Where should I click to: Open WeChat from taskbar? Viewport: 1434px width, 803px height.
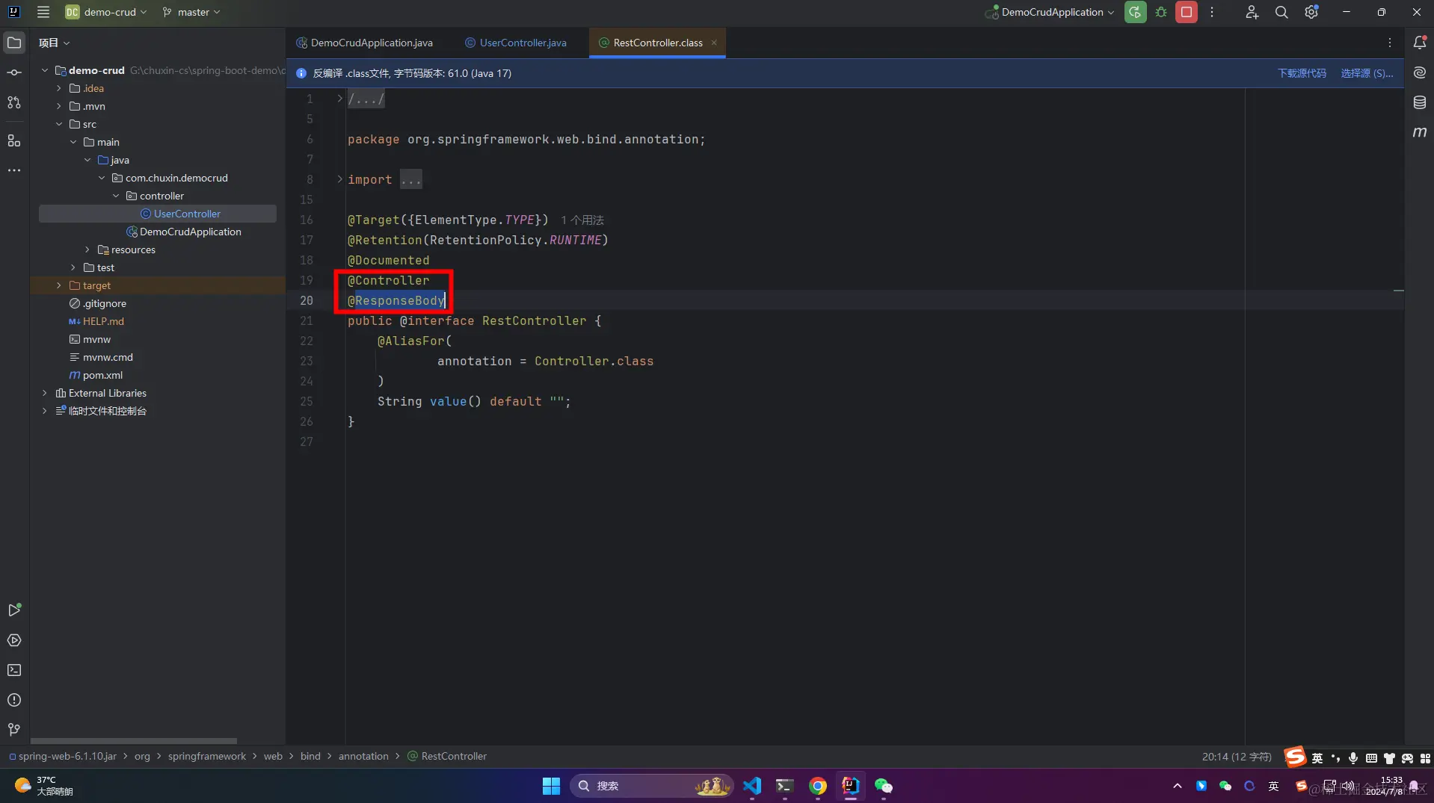click(883, 786)
